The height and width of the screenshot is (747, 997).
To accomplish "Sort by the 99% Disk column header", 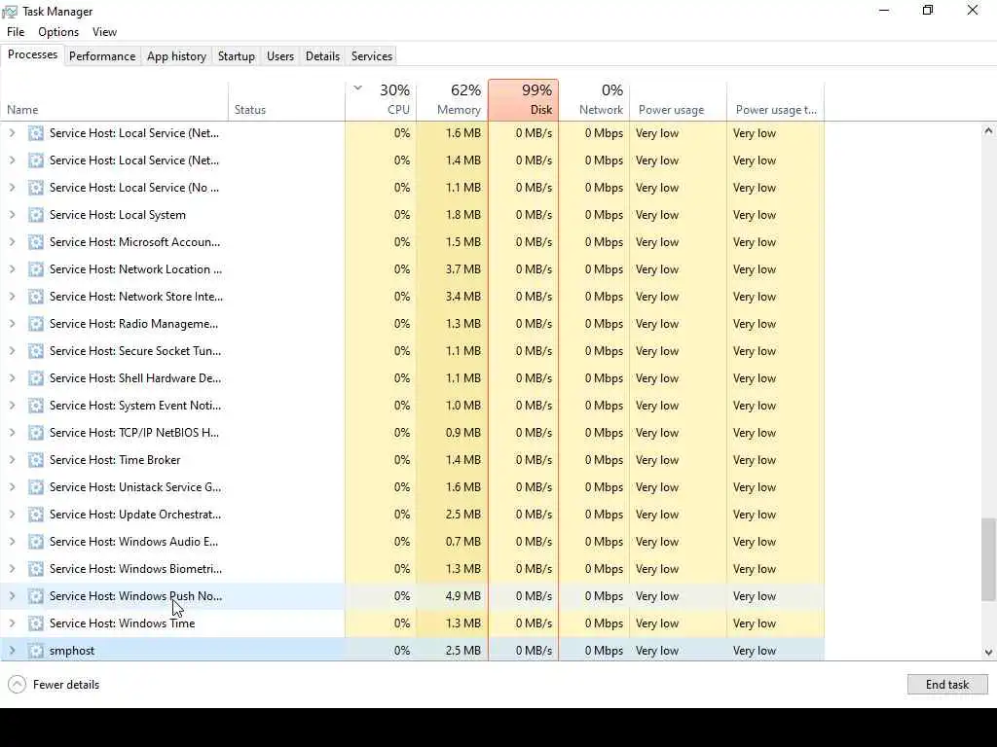I will point(523,100).
